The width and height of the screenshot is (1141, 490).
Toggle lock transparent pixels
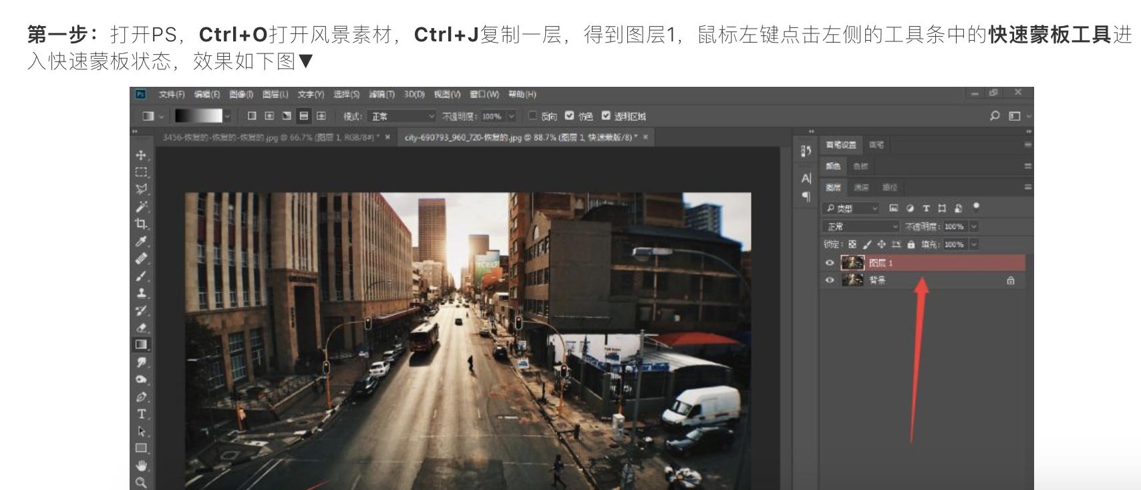[x=852, y=244]
